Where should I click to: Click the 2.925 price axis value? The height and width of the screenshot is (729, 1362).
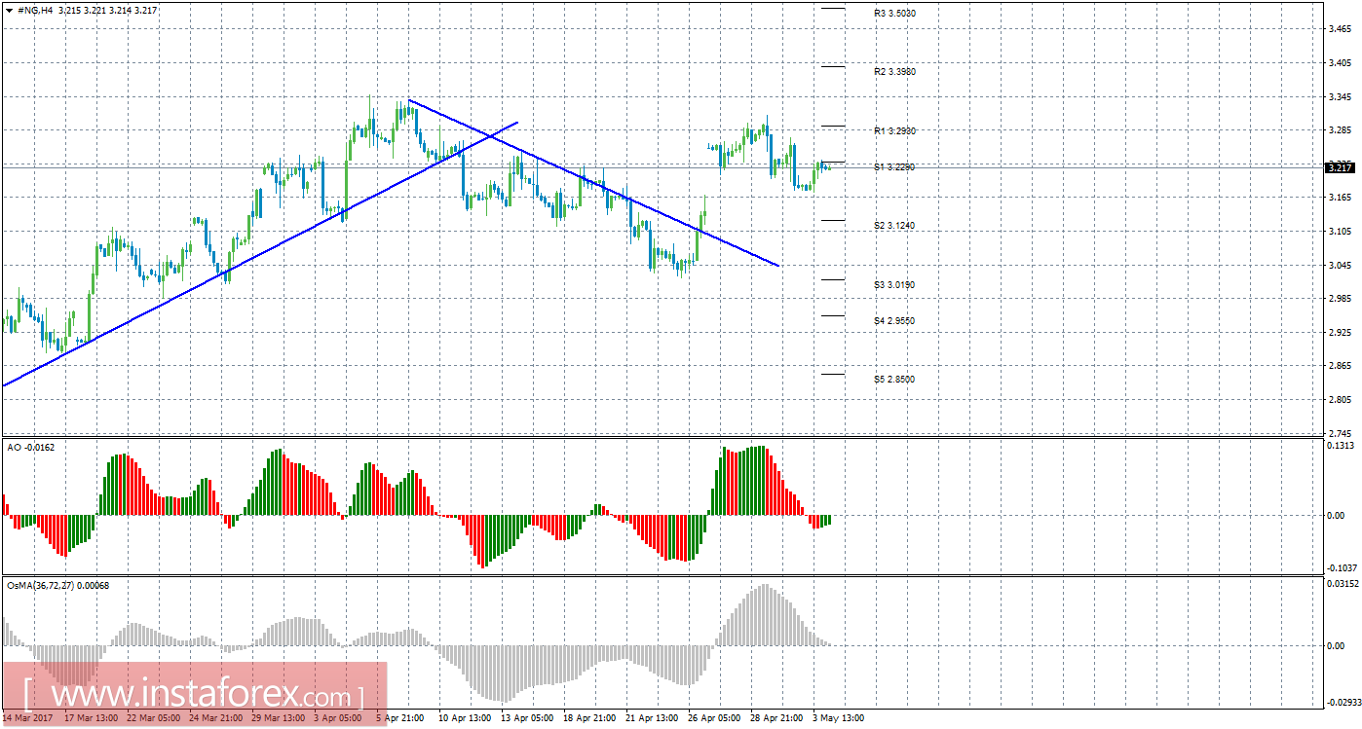1342,333
